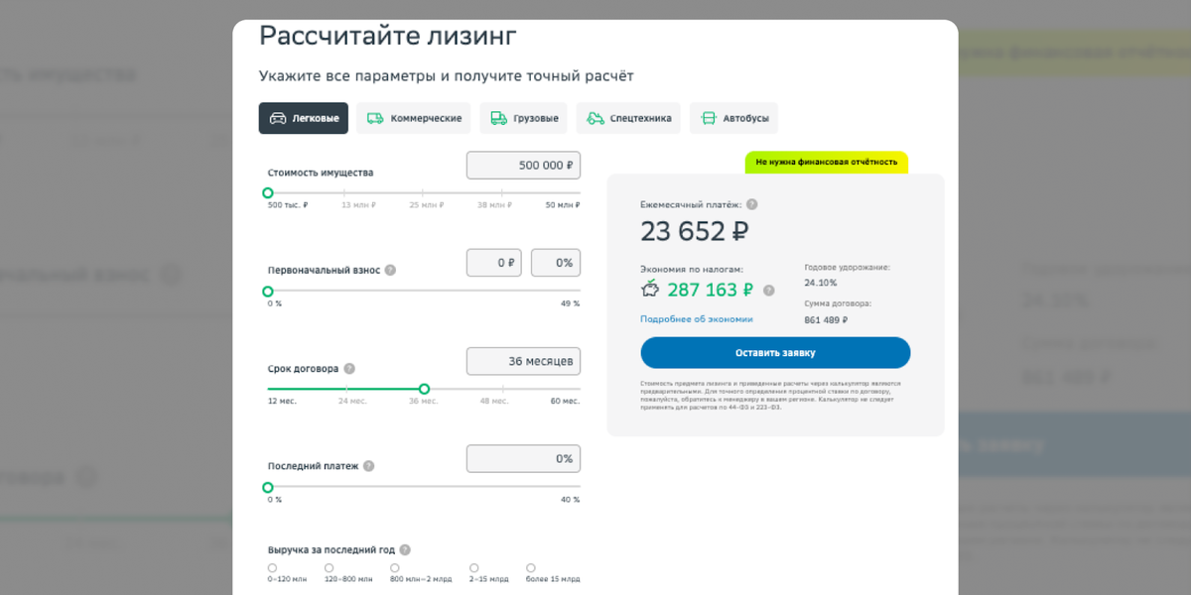The image size is (1191, 595).
Task: Click the truck icon on Грузовые tab
Action: tap(498, 118)
